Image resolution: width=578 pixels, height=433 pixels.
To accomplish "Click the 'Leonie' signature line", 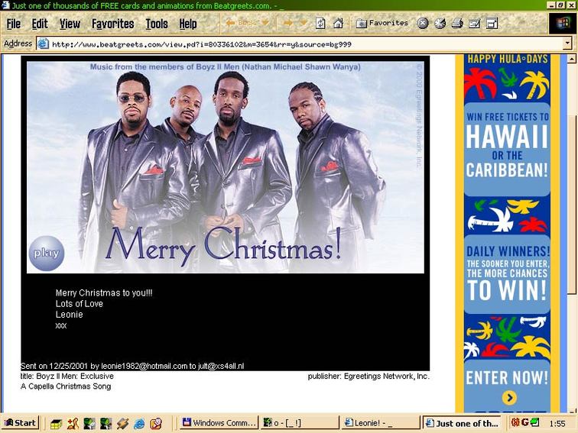I will pos(70,315).
